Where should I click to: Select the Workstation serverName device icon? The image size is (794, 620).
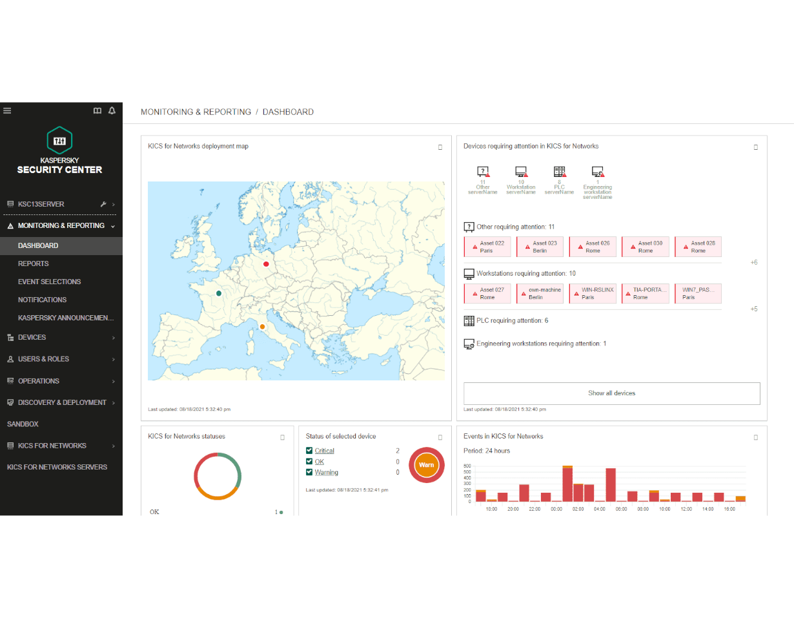(520, 172)
